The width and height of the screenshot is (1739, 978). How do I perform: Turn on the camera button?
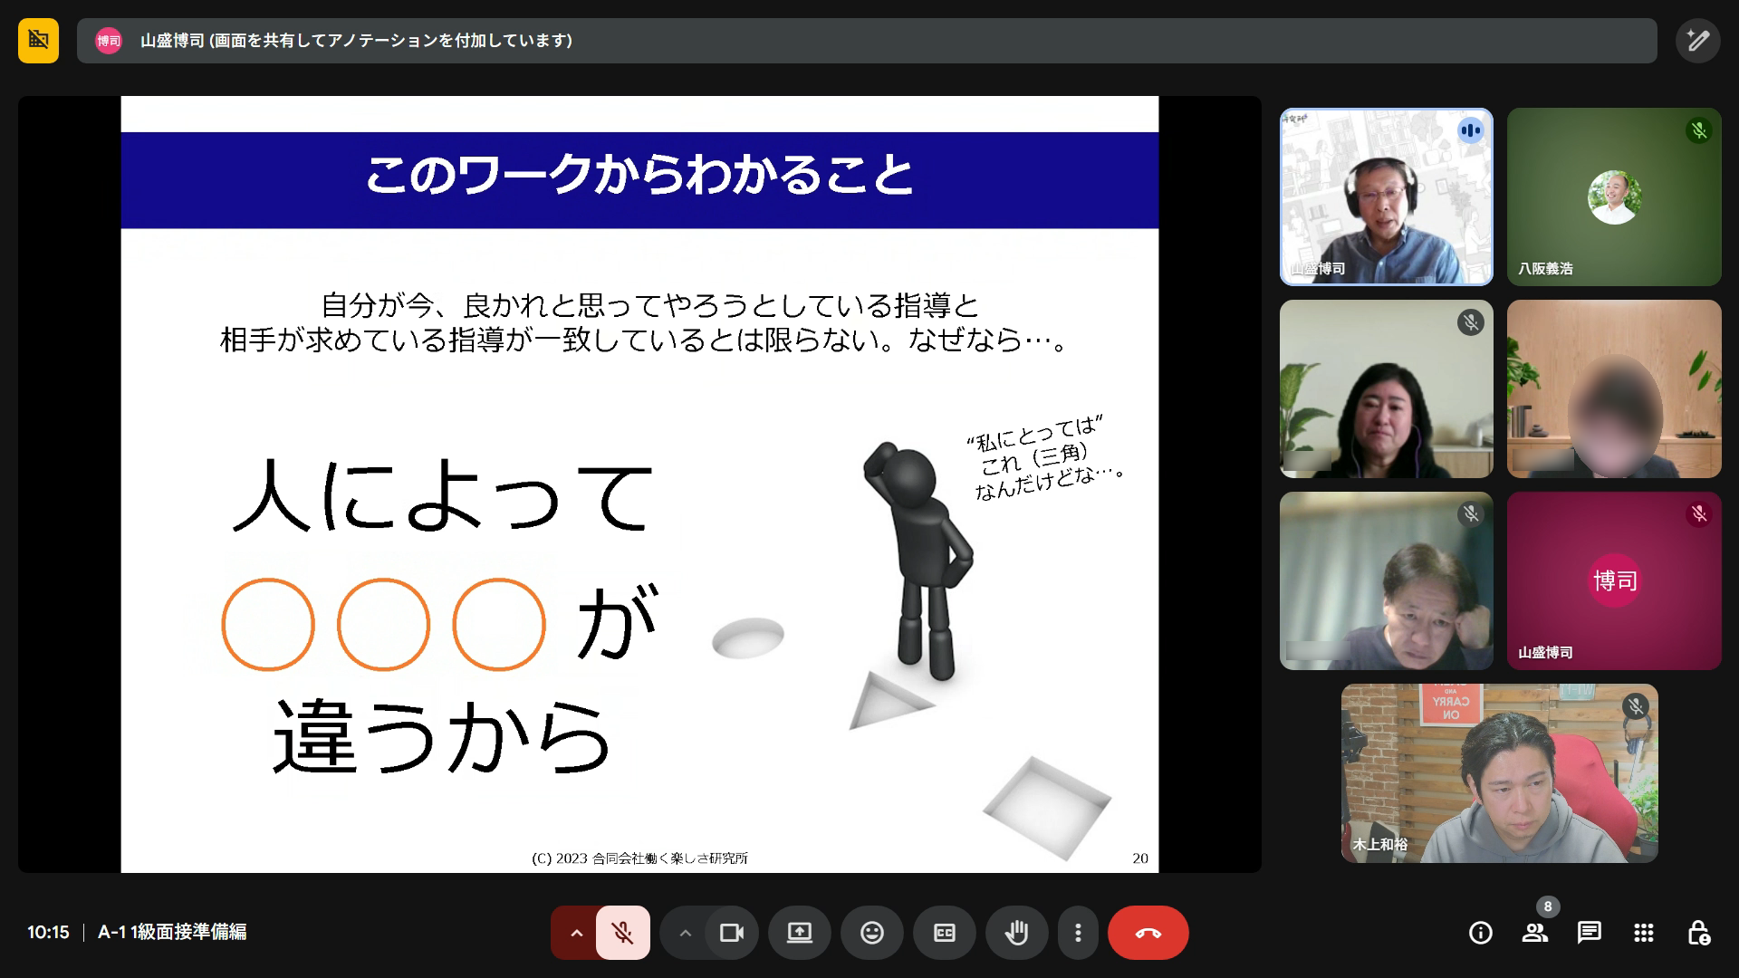731,932
